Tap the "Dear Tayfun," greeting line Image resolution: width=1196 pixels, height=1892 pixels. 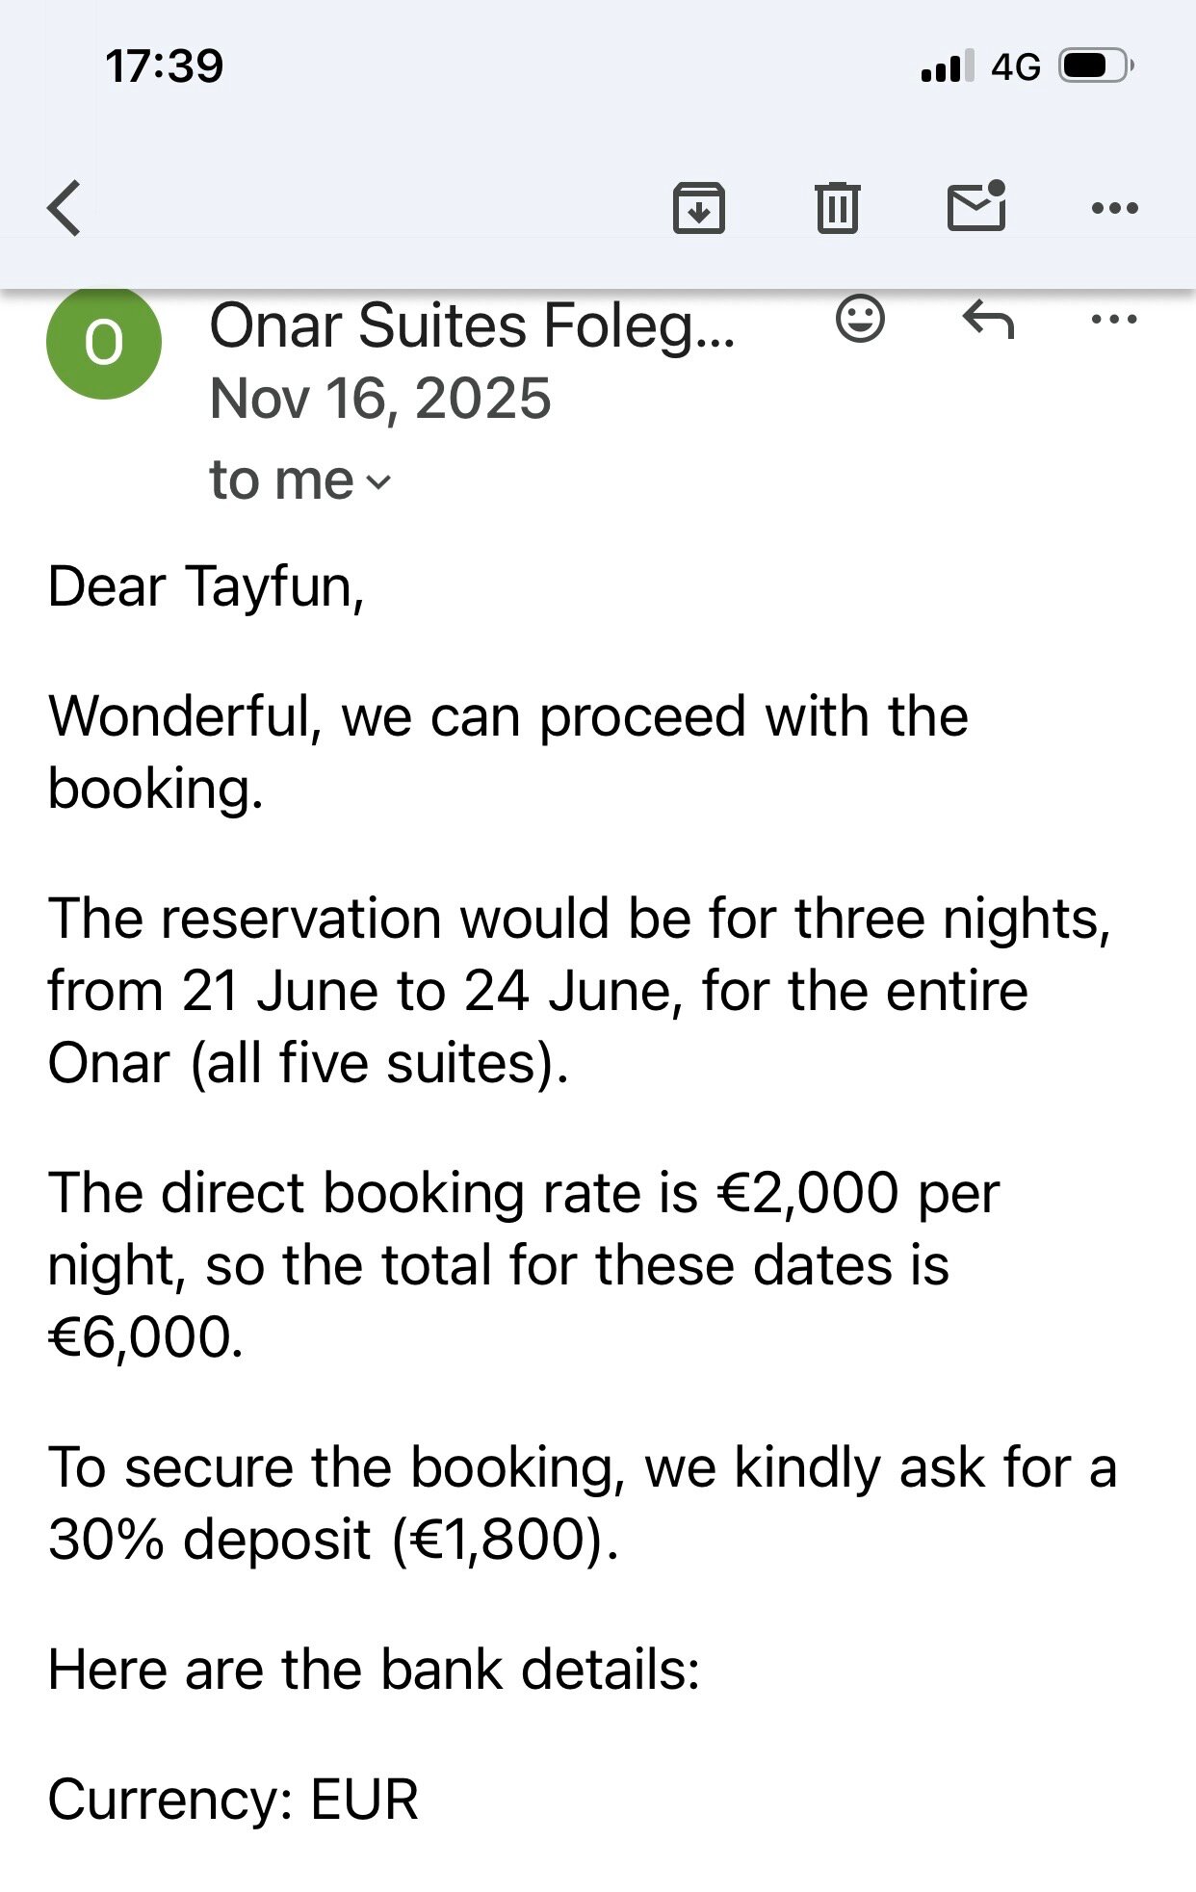click(x=206, y=586)
